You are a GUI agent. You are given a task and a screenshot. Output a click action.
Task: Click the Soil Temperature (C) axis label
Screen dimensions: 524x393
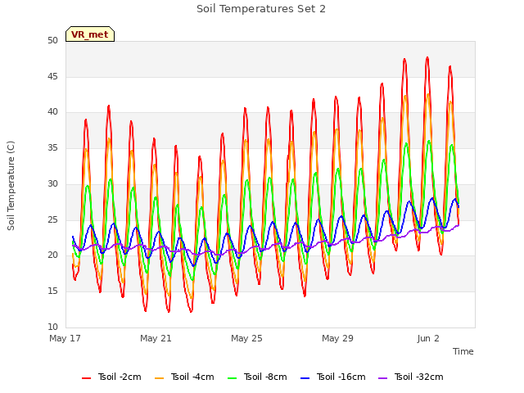[x=11, y=186]
